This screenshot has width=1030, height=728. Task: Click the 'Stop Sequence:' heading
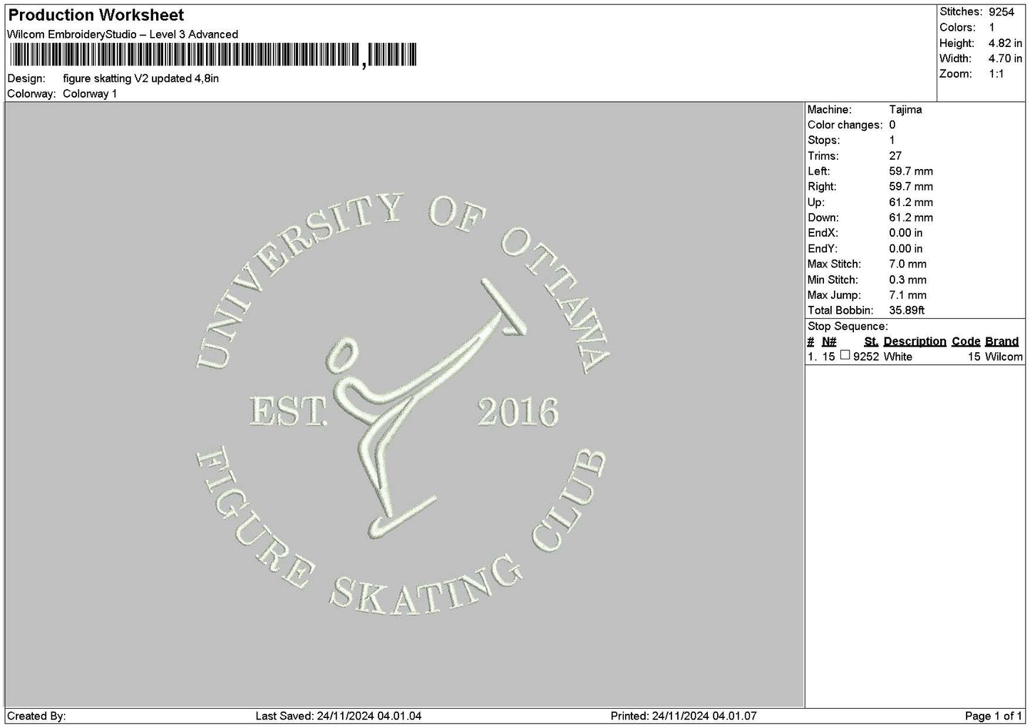click(x=848, y=327)
